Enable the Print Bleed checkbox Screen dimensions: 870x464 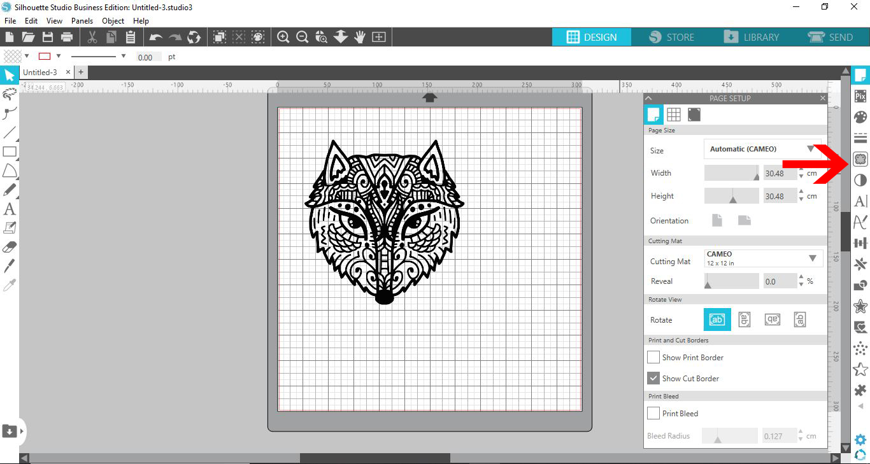click(653, 413)
